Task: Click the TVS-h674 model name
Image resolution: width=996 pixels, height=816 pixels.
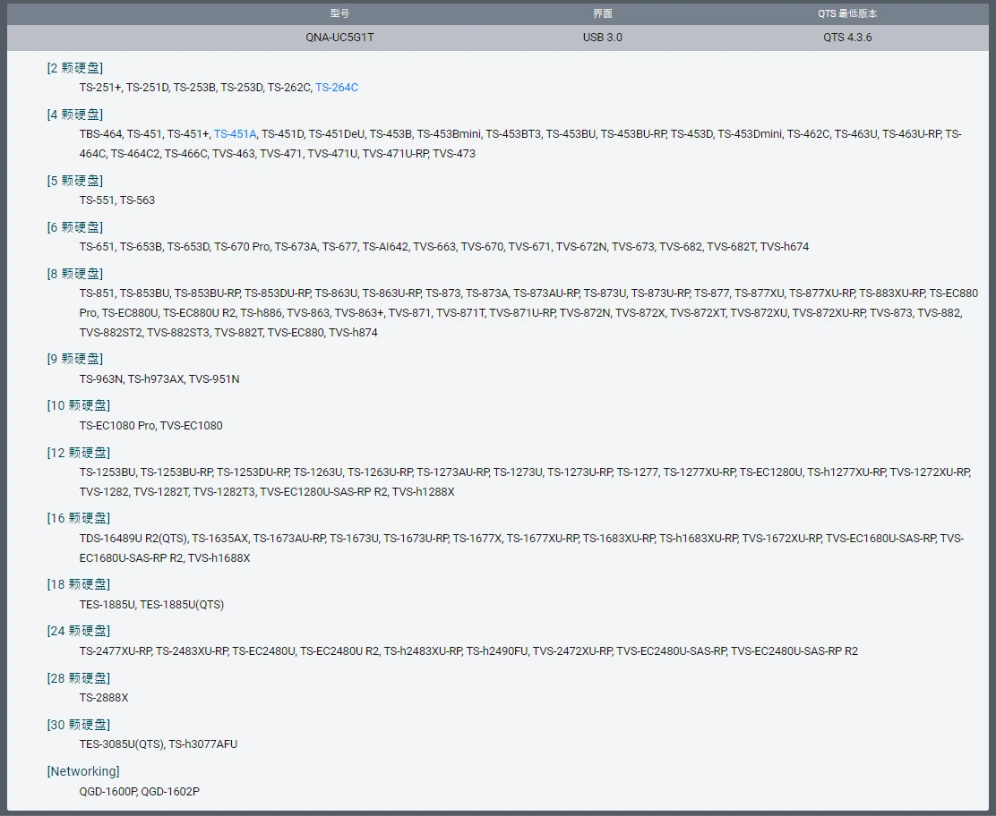Action: [785, 247]
